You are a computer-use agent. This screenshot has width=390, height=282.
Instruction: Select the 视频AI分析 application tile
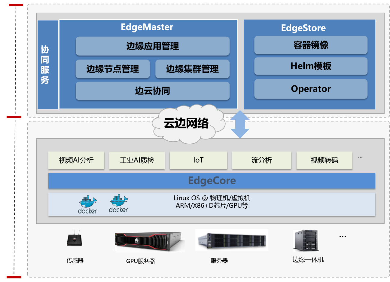point(76,160)
